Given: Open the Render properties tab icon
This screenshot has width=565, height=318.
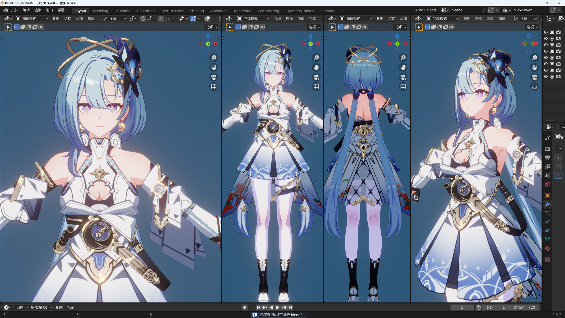Looking at the screenshot, I should pos(547,149).
